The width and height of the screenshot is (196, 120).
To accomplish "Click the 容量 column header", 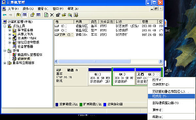I will click(149, 22).
